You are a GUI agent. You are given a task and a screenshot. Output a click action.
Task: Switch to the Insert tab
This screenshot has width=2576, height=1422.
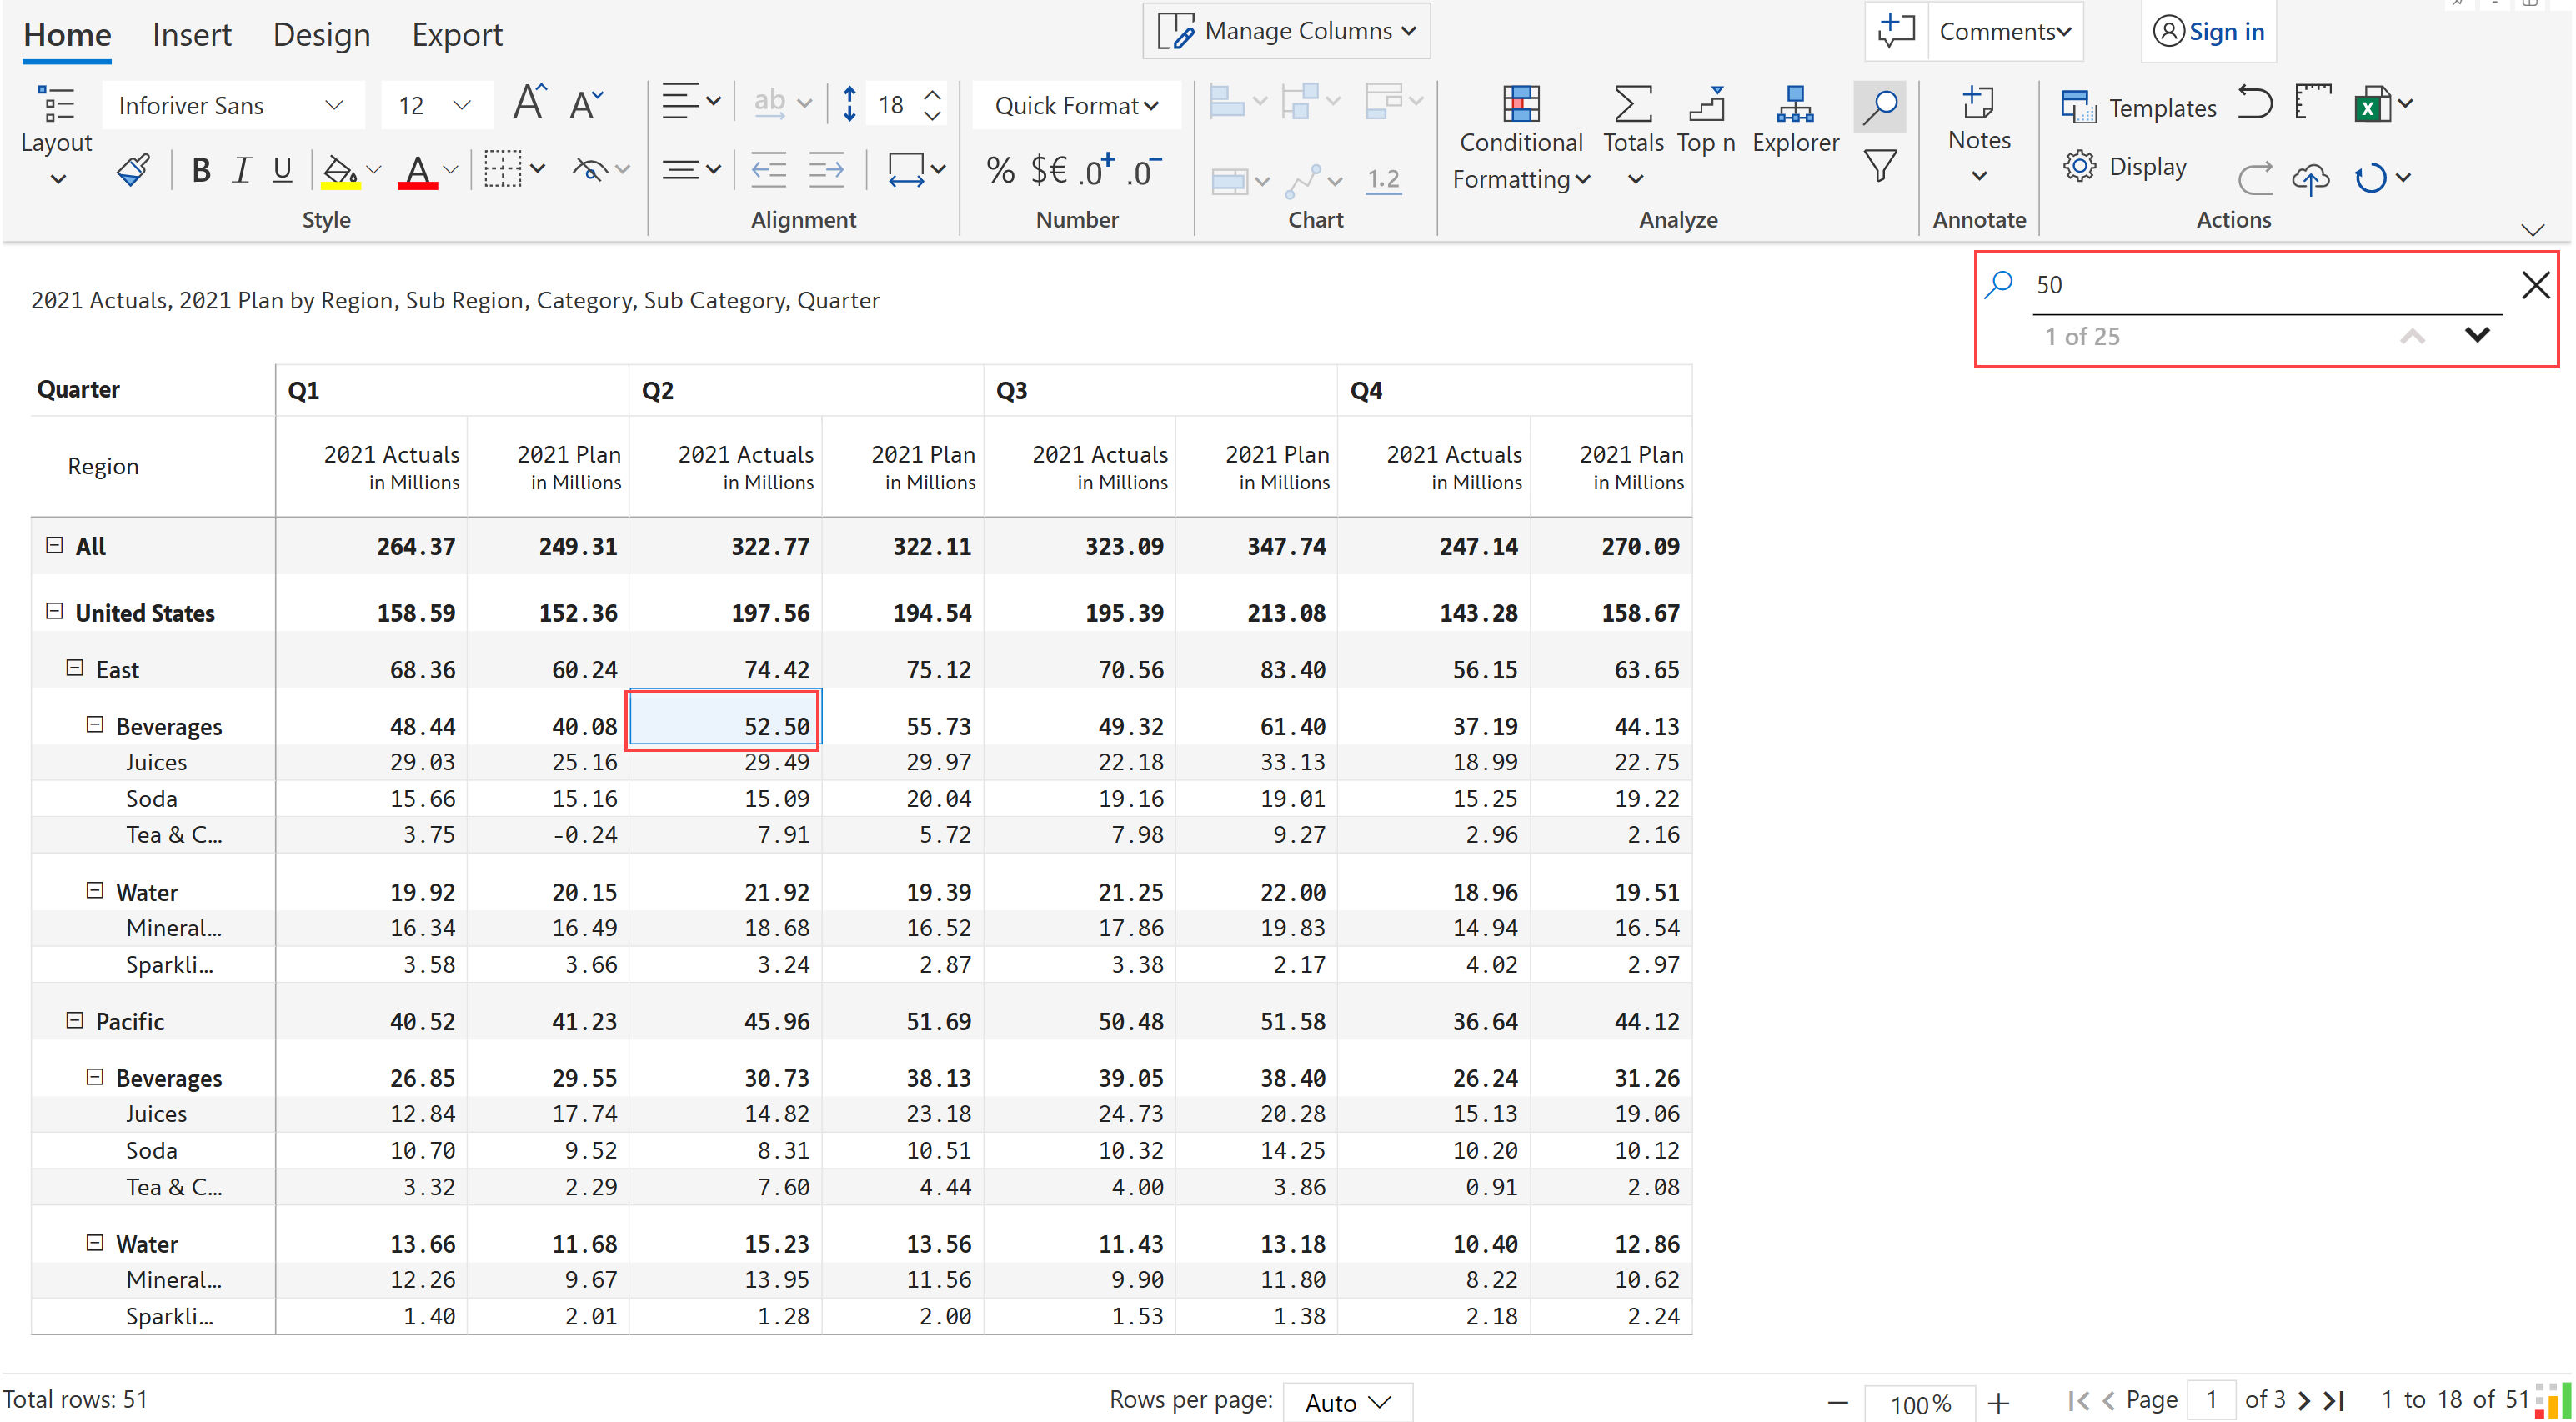[191, 35]
